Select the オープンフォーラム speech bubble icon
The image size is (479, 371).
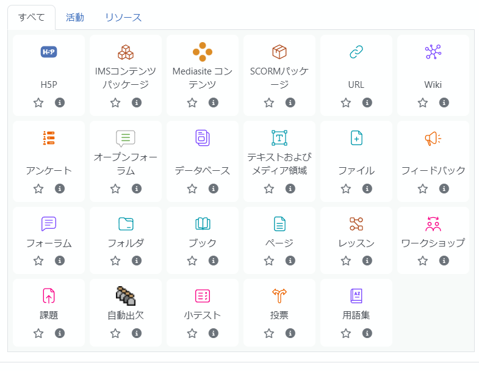[x=126, y=138]
